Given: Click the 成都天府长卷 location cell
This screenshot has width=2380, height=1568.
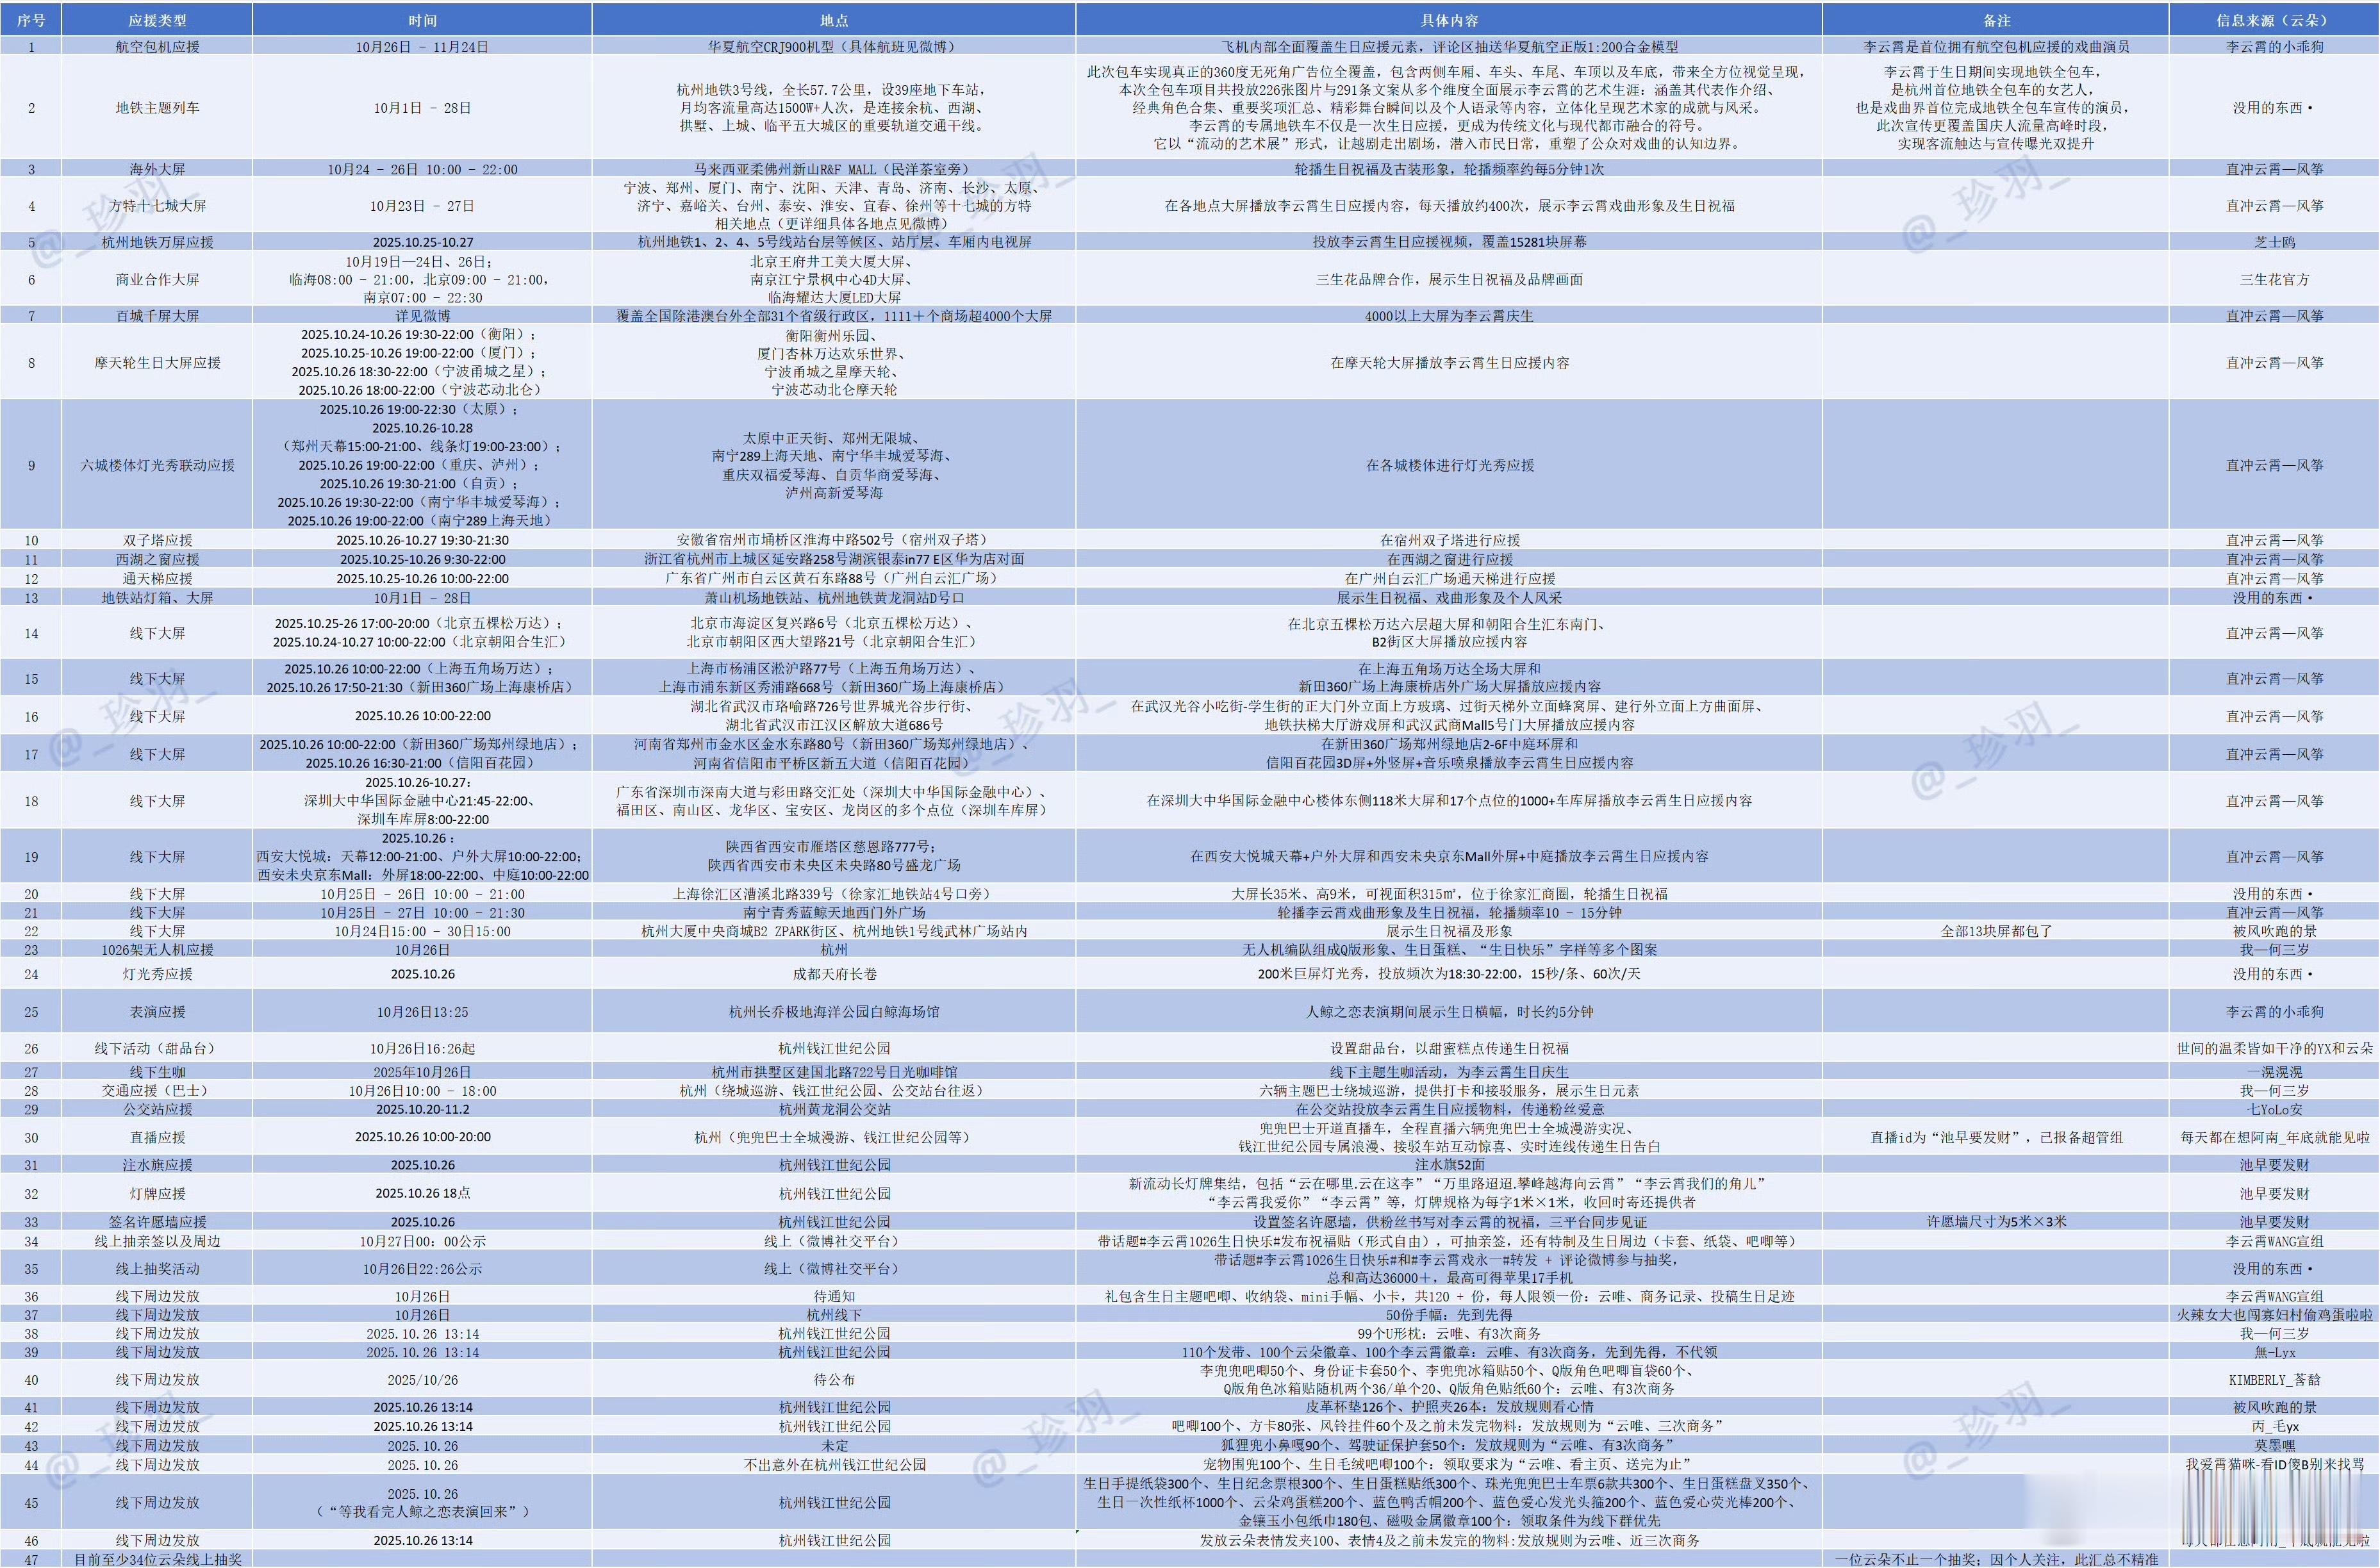Looking at the screenshot, I should (x=833, y=974).
